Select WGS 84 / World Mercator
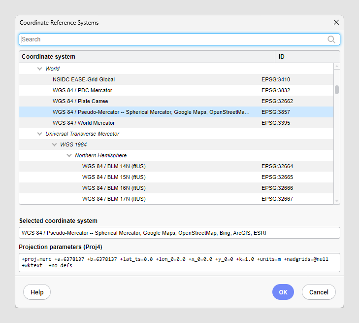This screenshot has height=323, width=359. point(84,123)
